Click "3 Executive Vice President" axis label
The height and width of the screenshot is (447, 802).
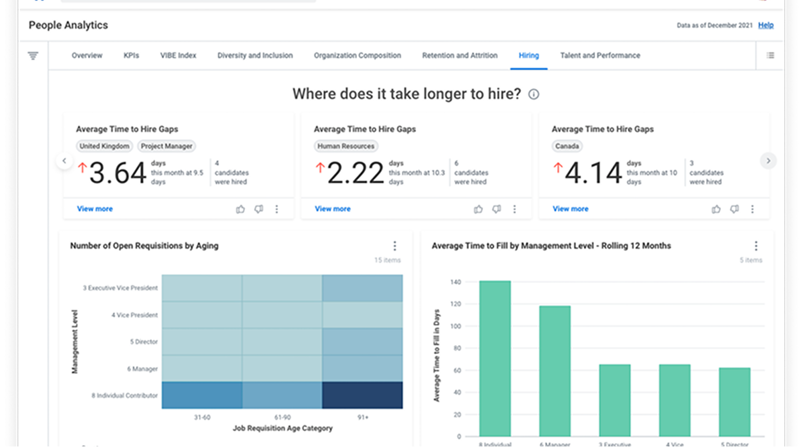pyautogui.click(x=120, y=288)
